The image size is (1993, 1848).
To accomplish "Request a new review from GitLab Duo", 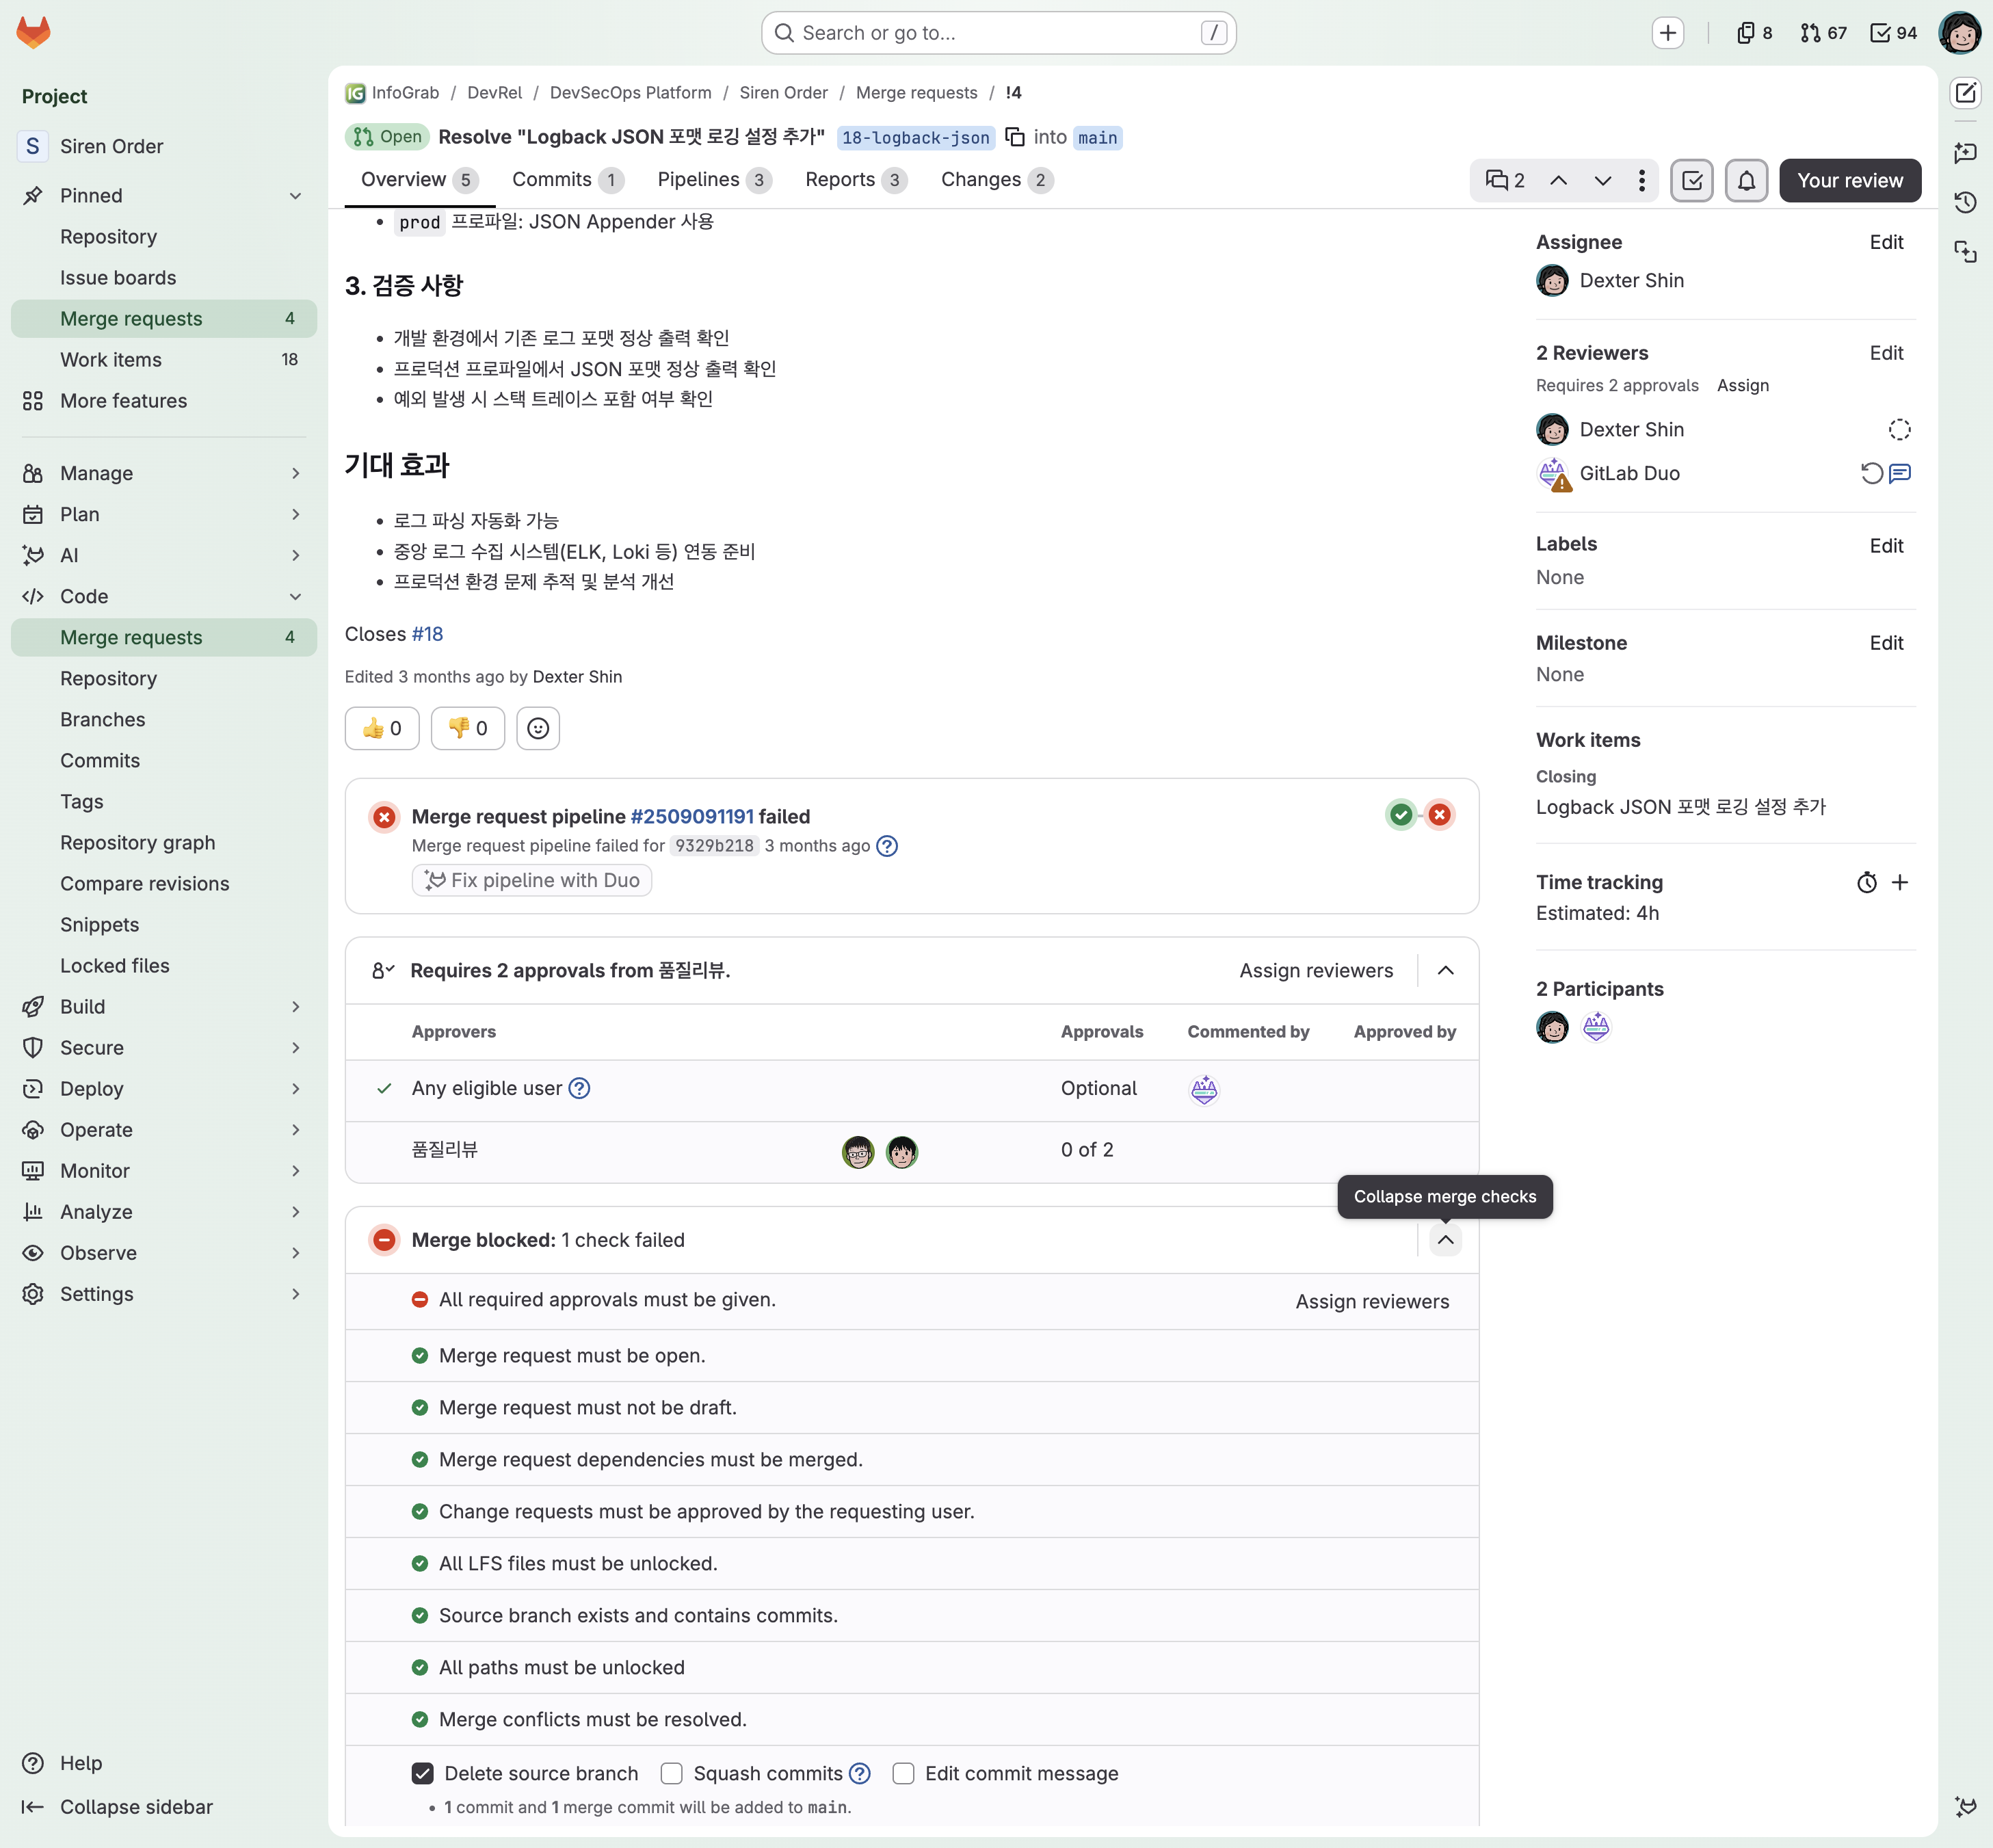I will [1871, 473].
